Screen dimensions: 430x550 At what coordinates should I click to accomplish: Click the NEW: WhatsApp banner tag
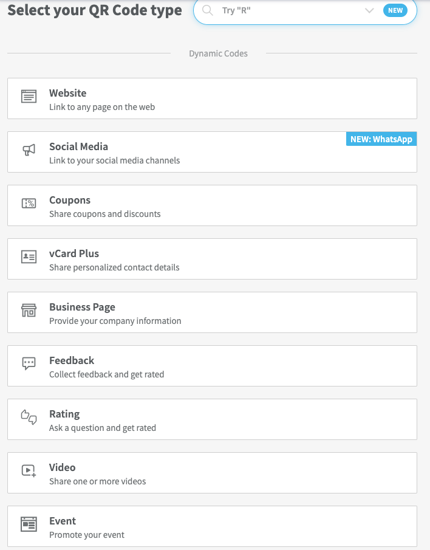coord(381,139)
